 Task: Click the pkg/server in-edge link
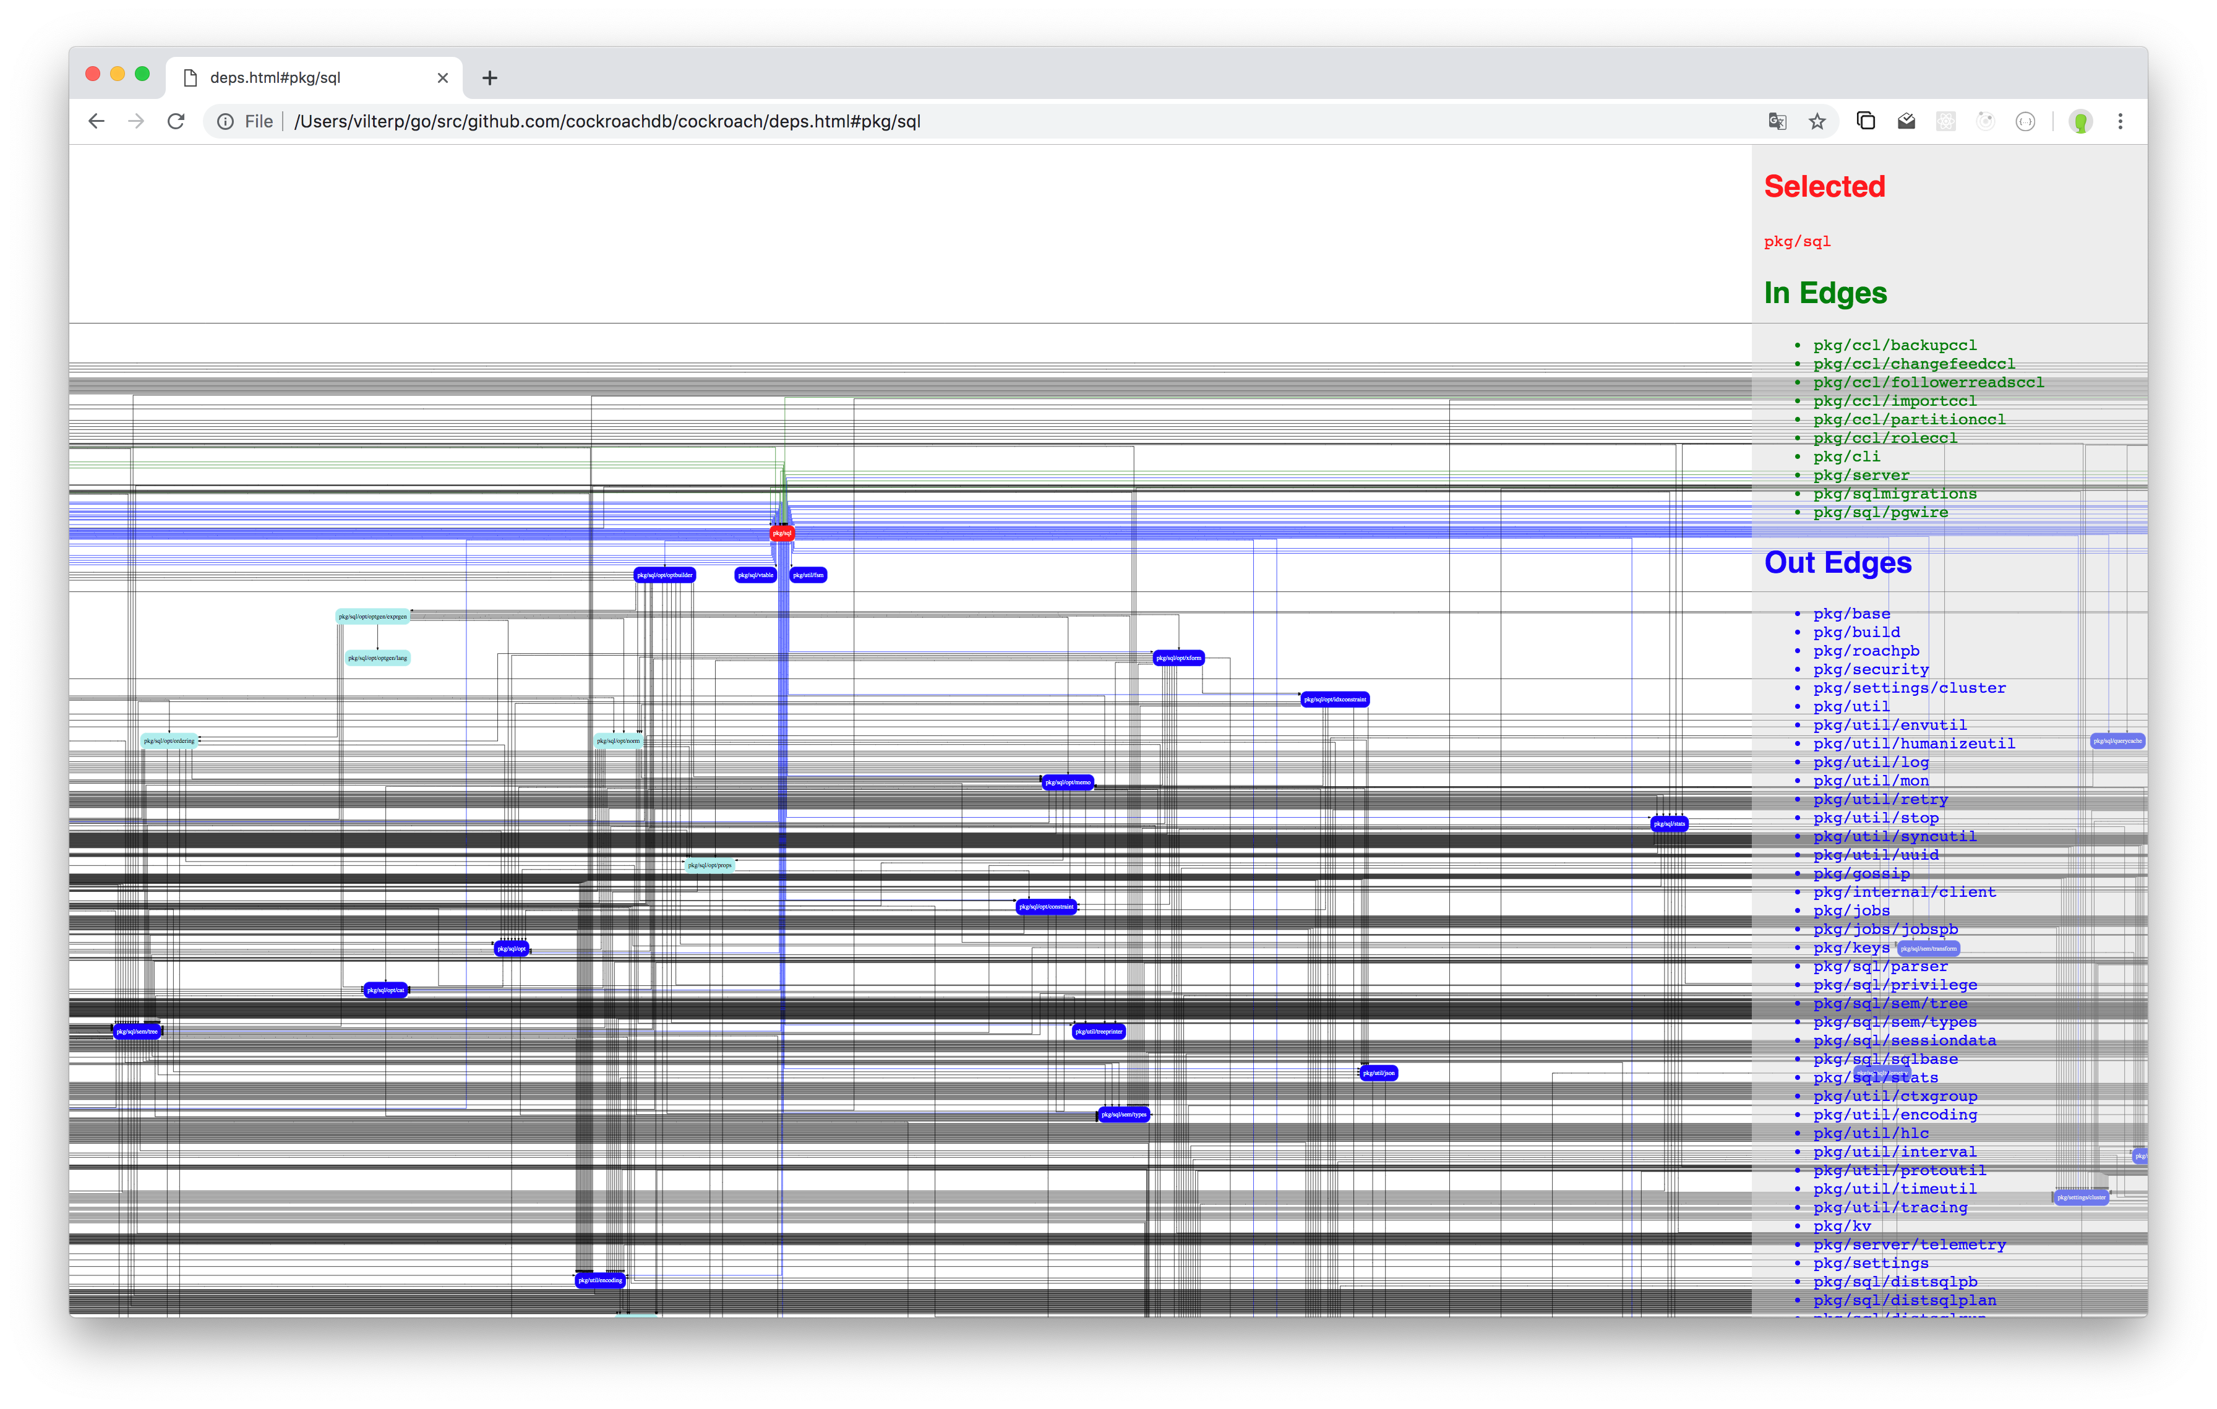coord(1861,475)
